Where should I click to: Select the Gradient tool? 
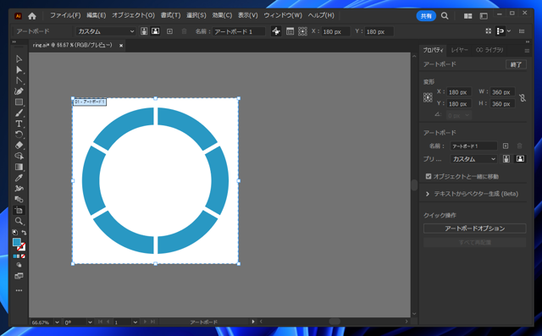click(x=19, y=167)
